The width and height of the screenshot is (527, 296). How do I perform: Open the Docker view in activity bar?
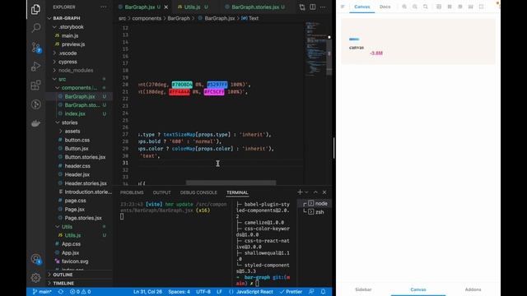pyautogui.click(x=35, y=123)
